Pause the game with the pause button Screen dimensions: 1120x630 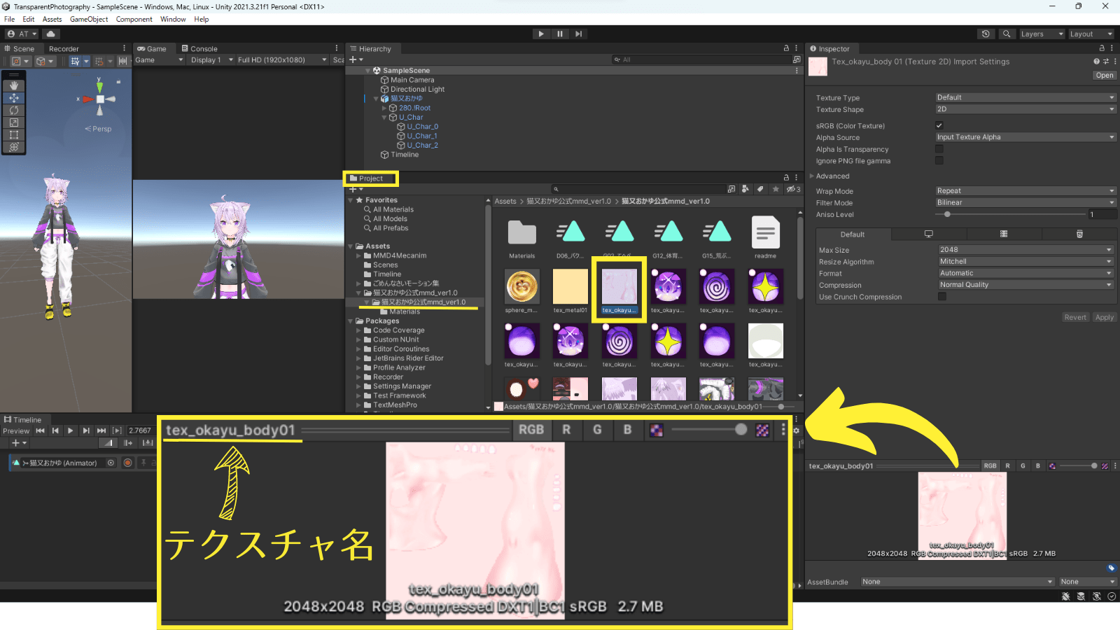click(559, 34)
